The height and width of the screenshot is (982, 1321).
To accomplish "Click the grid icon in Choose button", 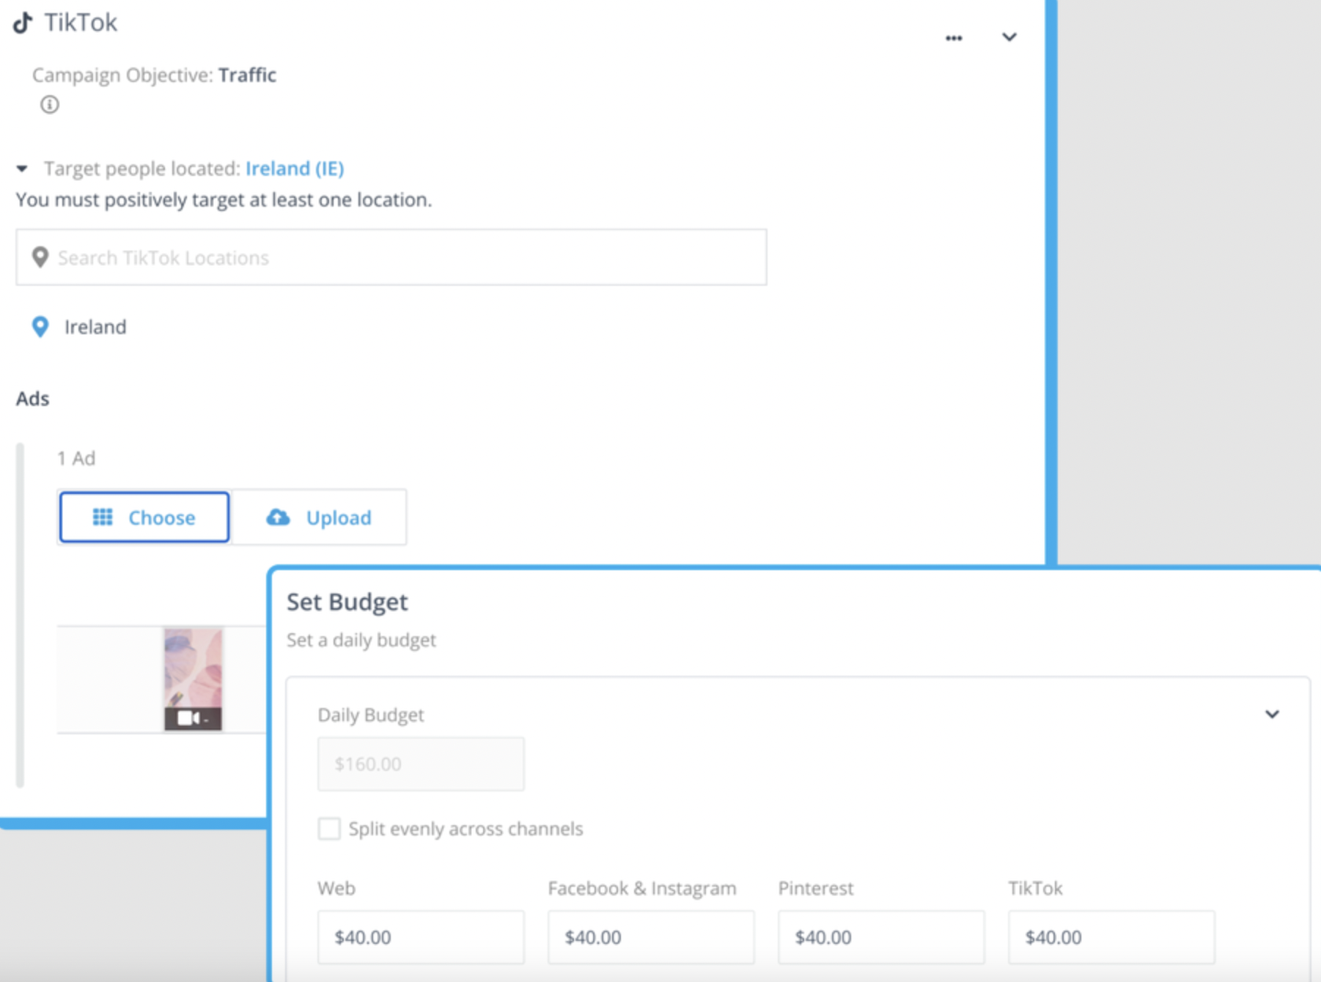I will (x=103, y=517).
